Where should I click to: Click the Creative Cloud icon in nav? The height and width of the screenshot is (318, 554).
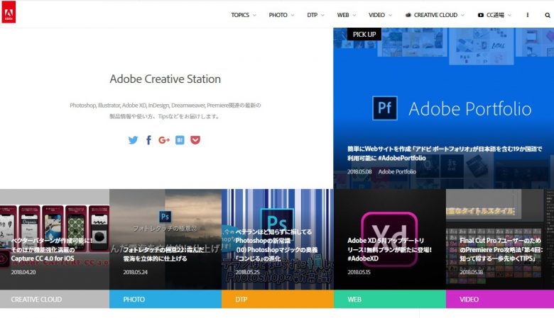pos(408,15)
